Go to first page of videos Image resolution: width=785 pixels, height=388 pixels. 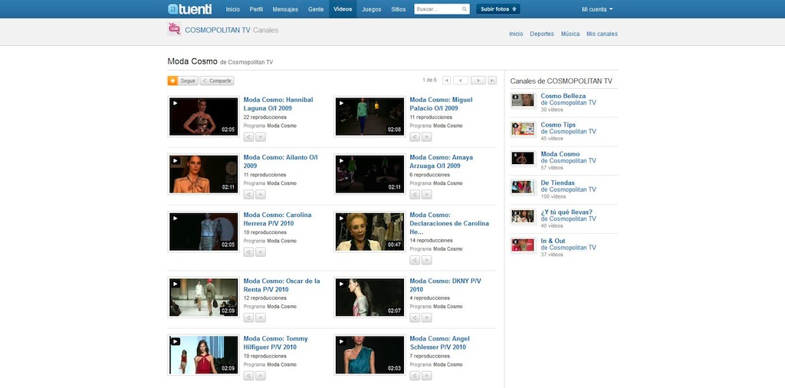[x=447, y=80]
